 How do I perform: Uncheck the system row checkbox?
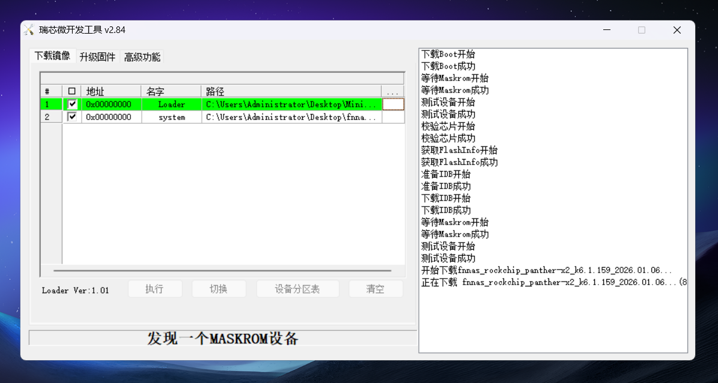pyautogui.click(x=73, y=117)
